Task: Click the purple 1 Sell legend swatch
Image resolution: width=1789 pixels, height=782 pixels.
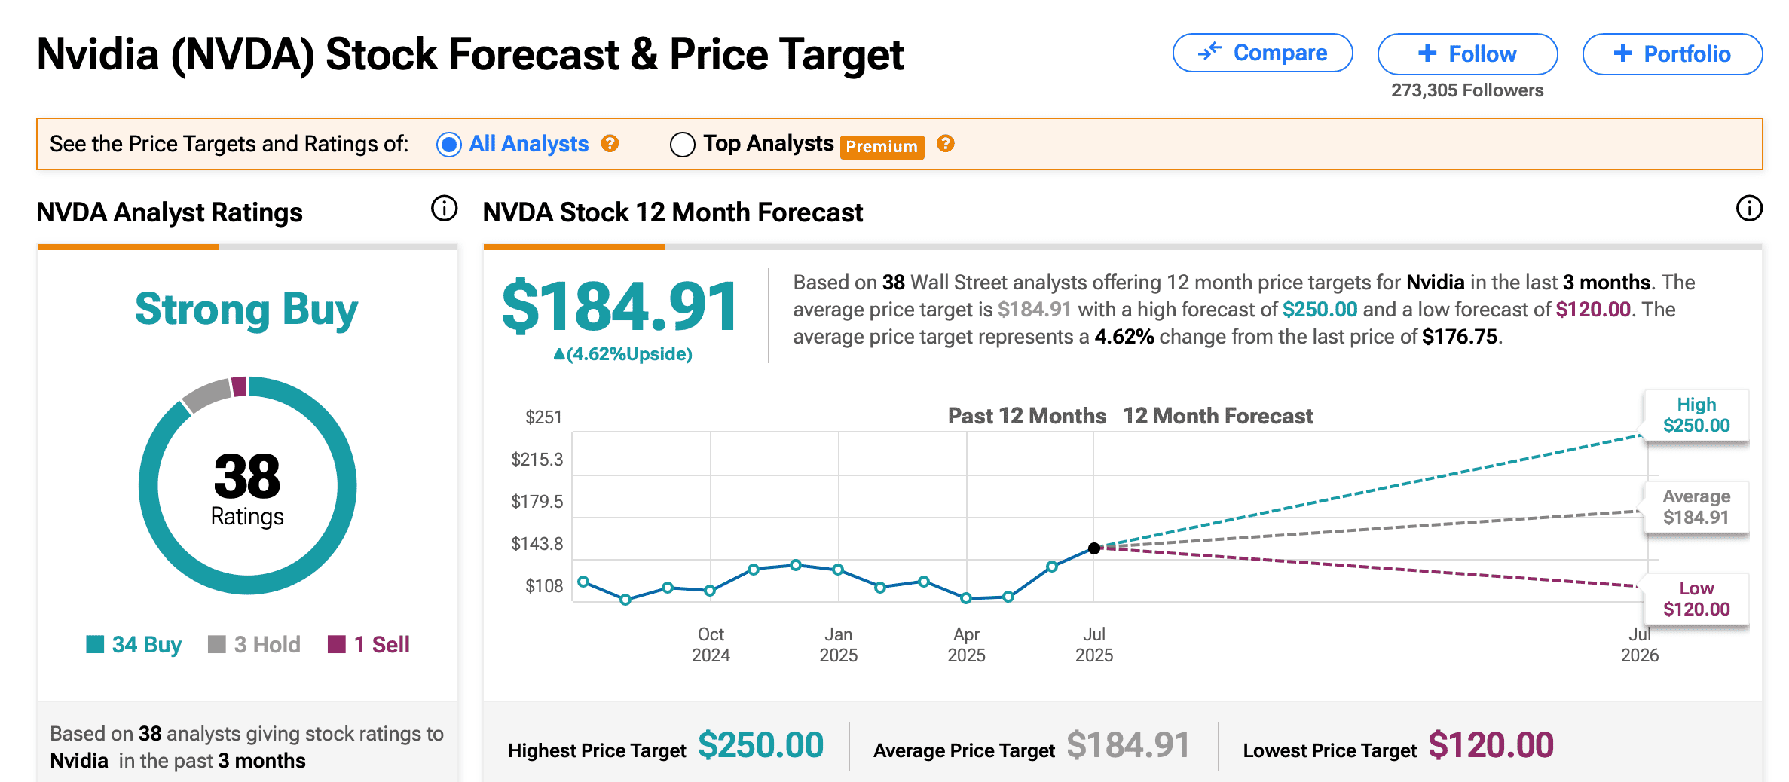Action: (337, 644)
